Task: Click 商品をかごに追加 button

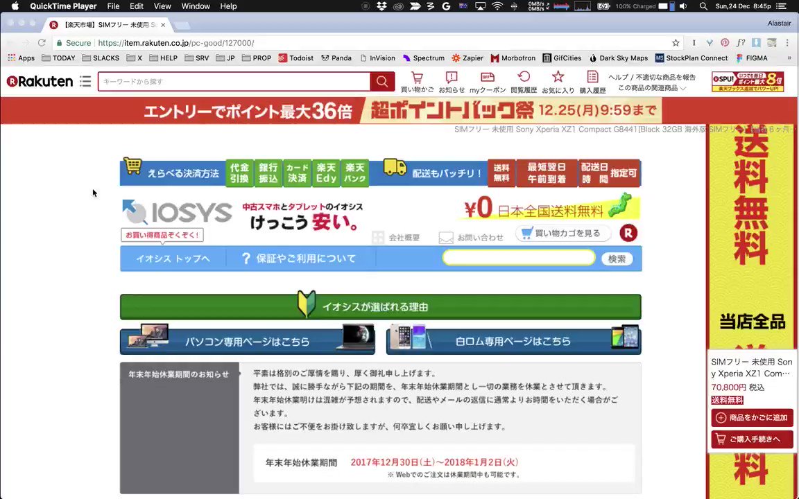Action: point(752,417)
